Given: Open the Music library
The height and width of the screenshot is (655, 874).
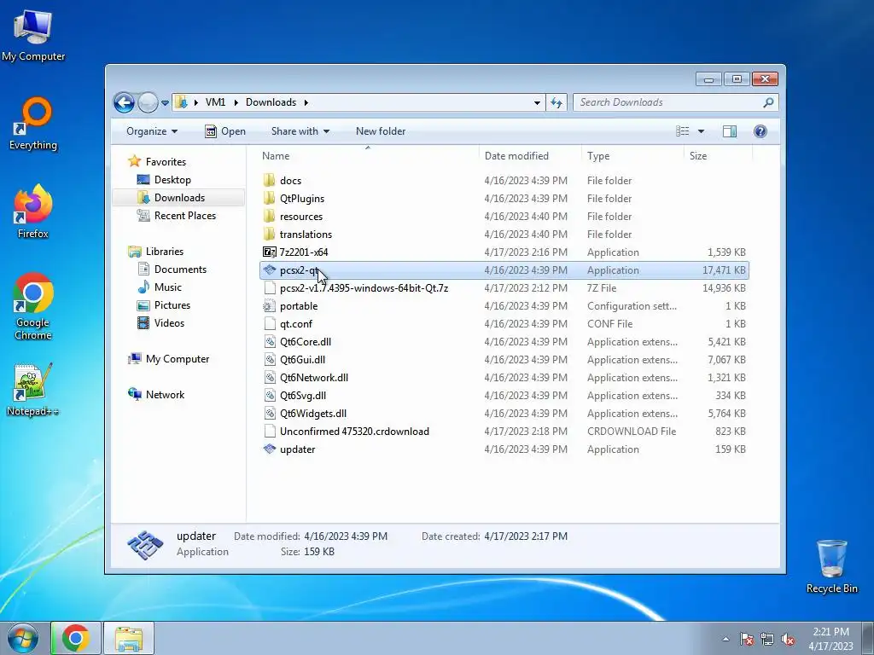Looking at the screenshot, I should coord(167,287).
